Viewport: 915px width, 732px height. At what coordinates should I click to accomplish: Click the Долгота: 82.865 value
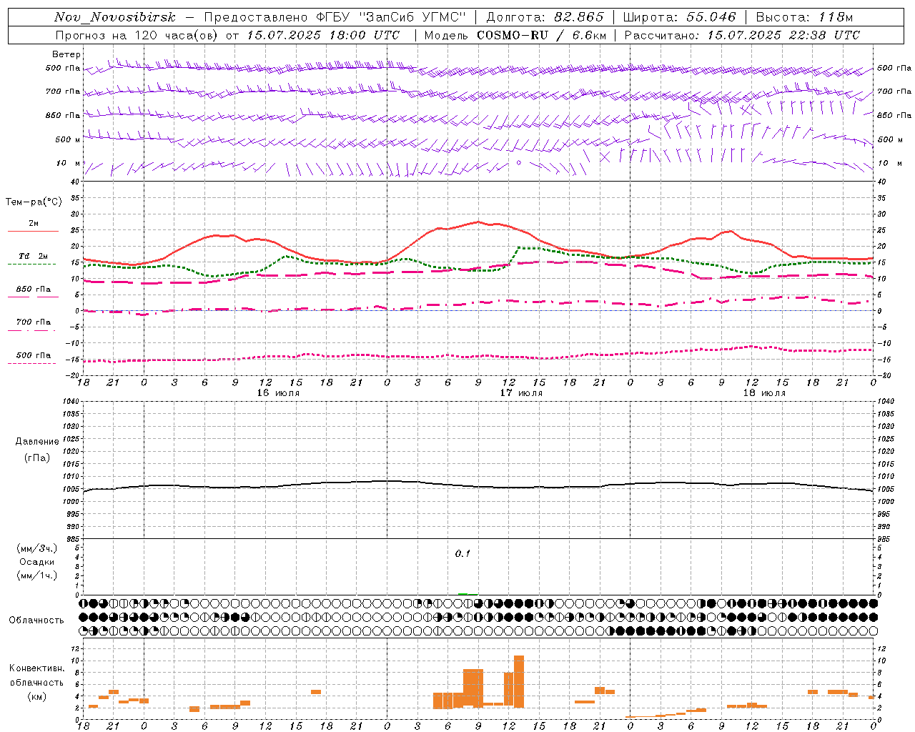point(545,17)
